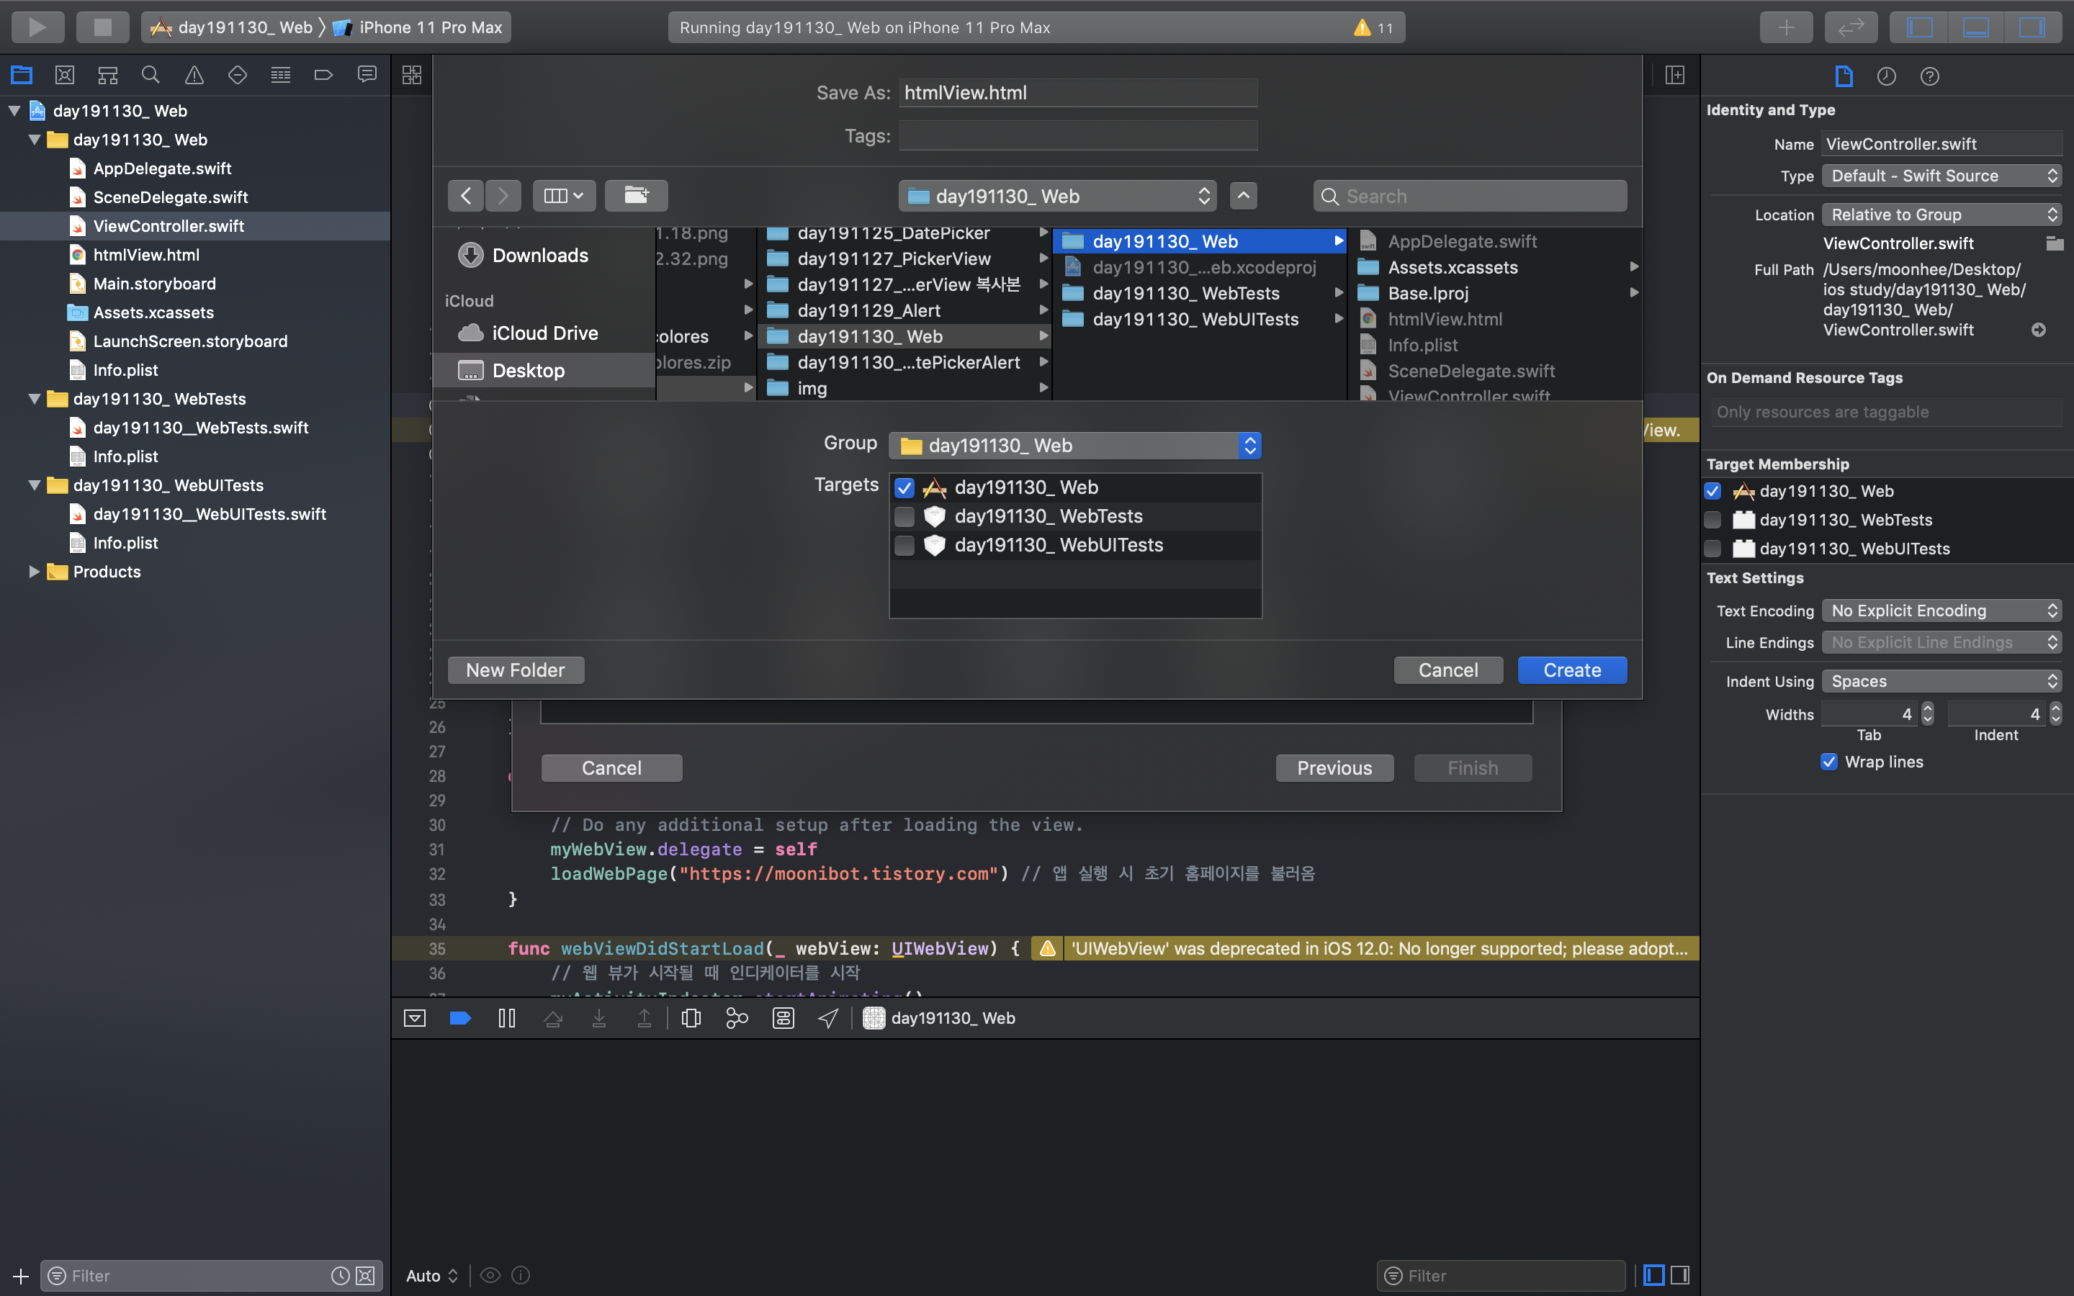Click the Run play button
This screenshot has width=2074, height=1296.
click(37, 27)
